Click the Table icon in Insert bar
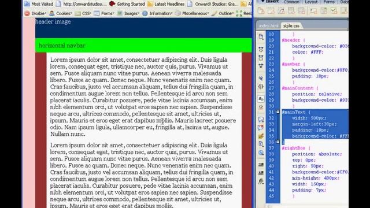 click(291, 11)
